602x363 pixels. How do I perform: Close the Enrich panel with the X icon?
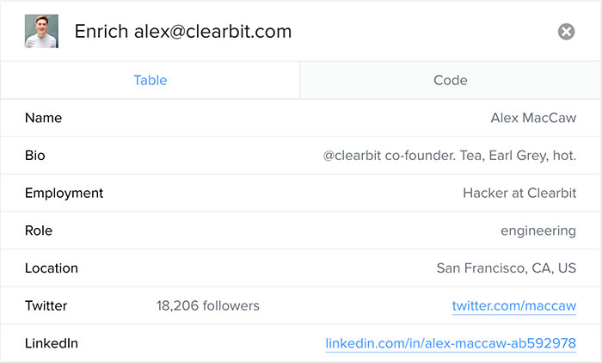point(566,32)
